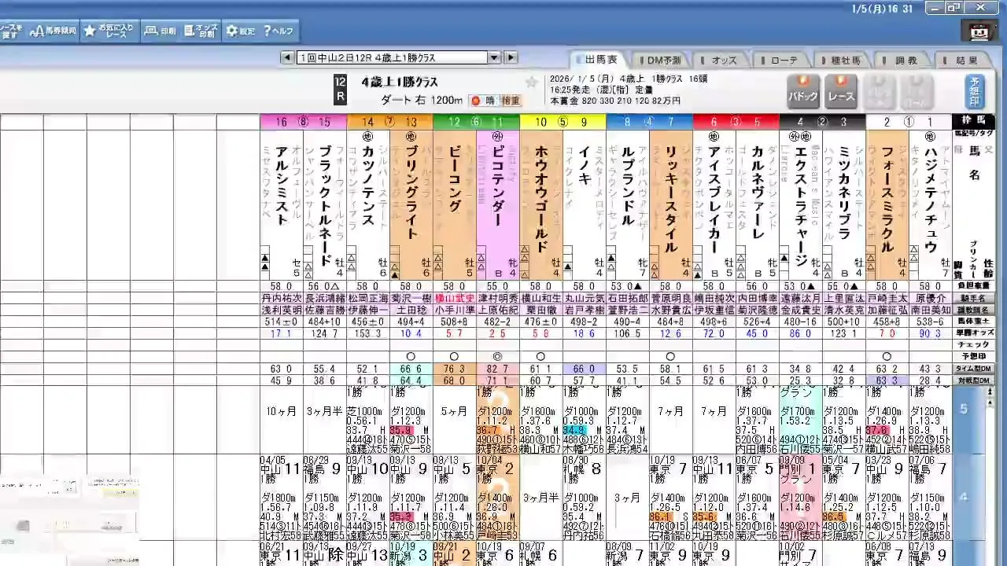1007x566 pixels.
Task: Click the 晴 weather indicator
Action: pos(484,101)
